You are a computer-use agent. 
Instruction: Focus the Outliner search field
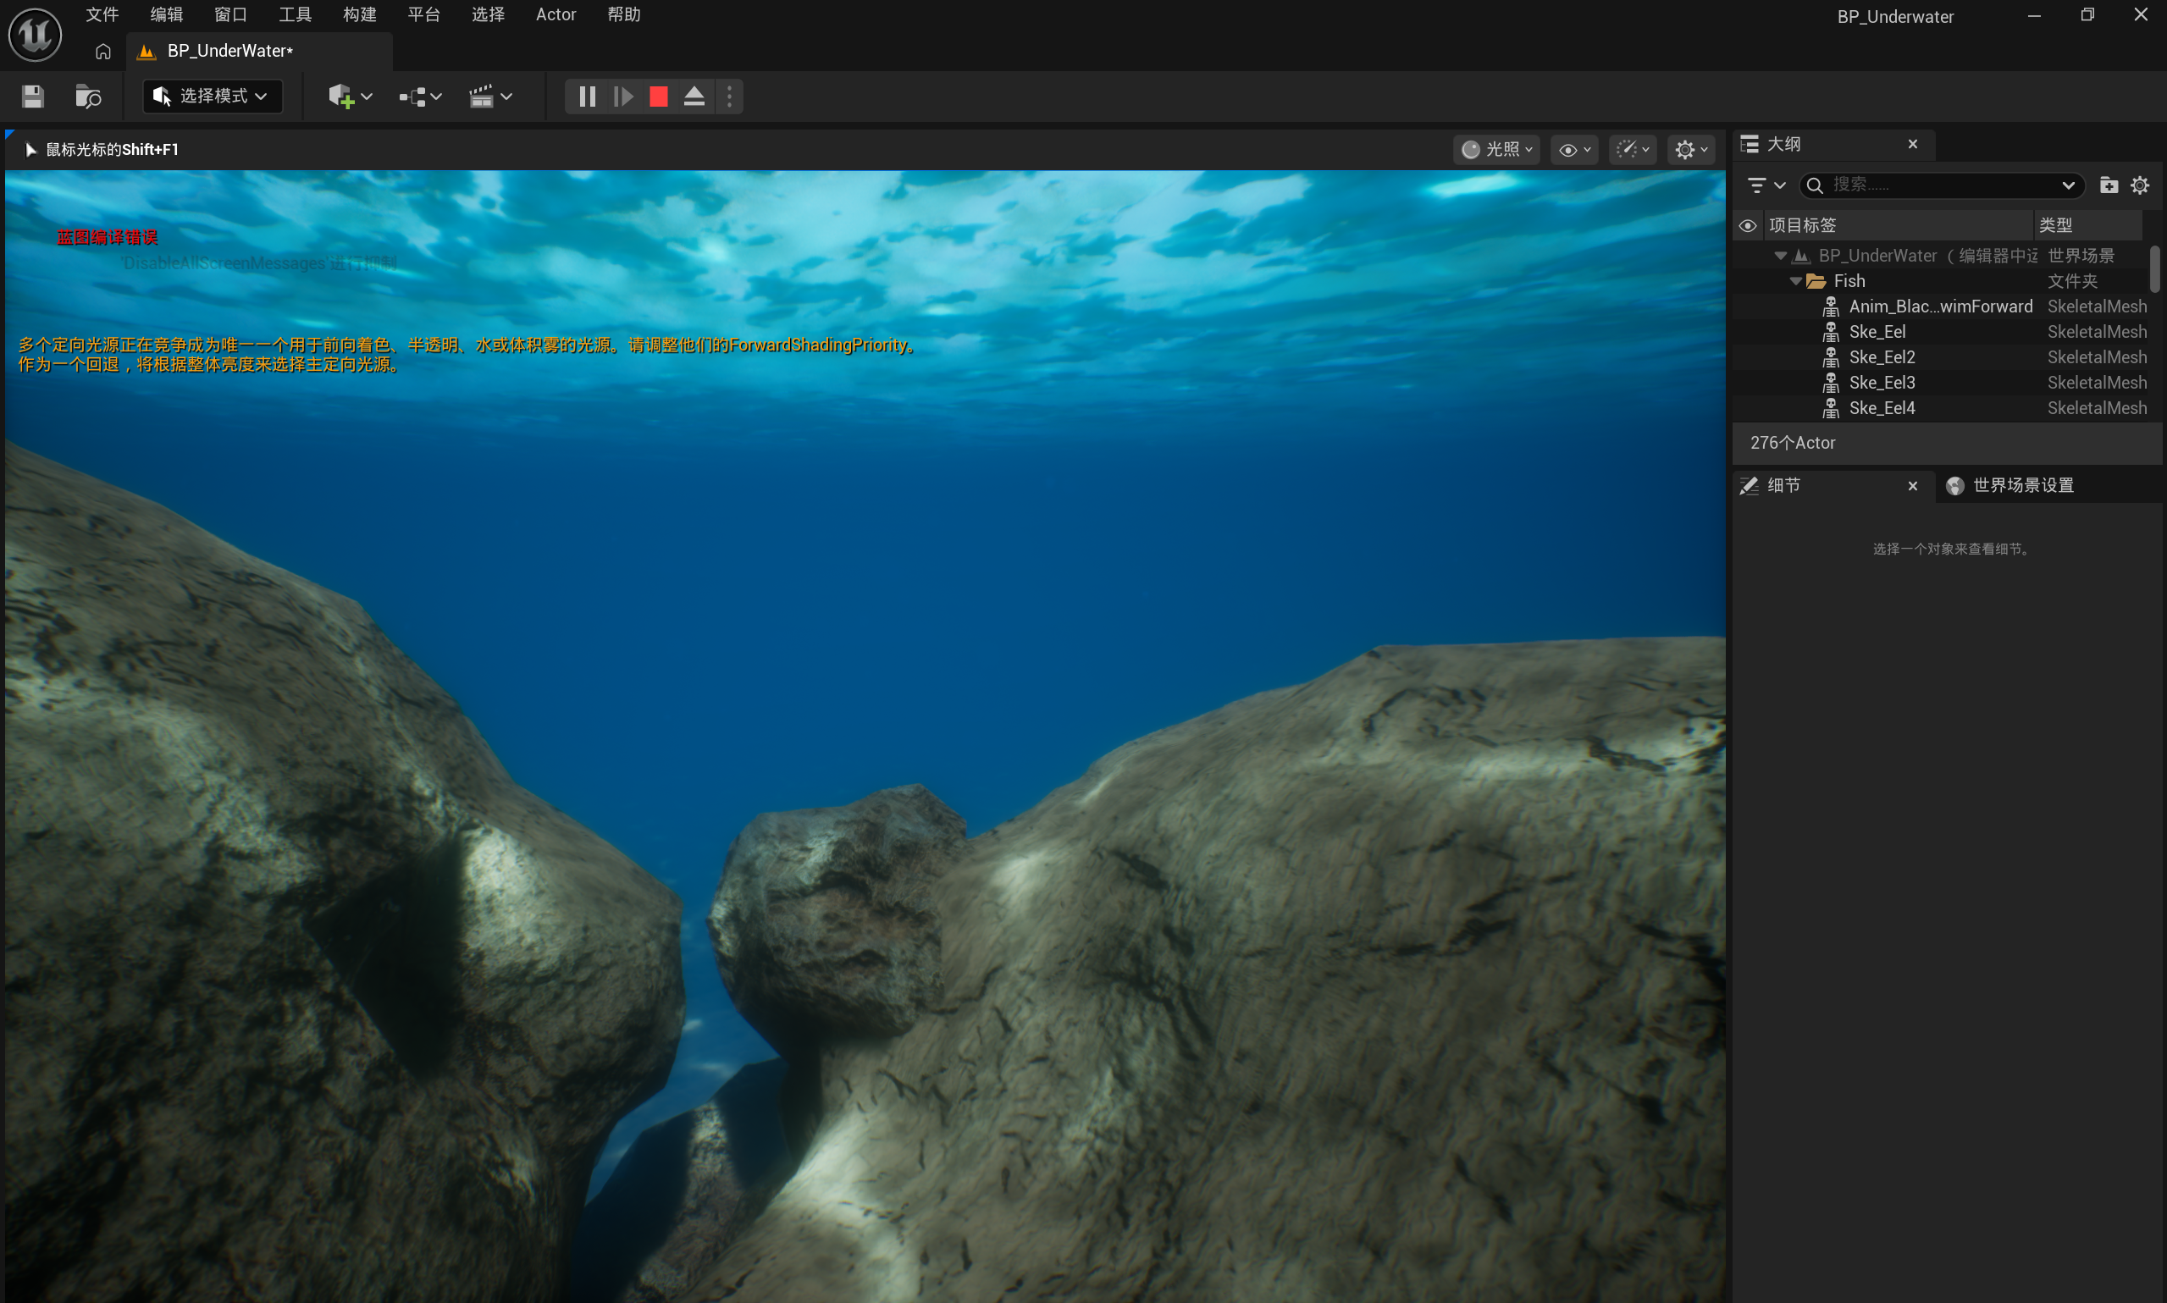point(1942,185)
